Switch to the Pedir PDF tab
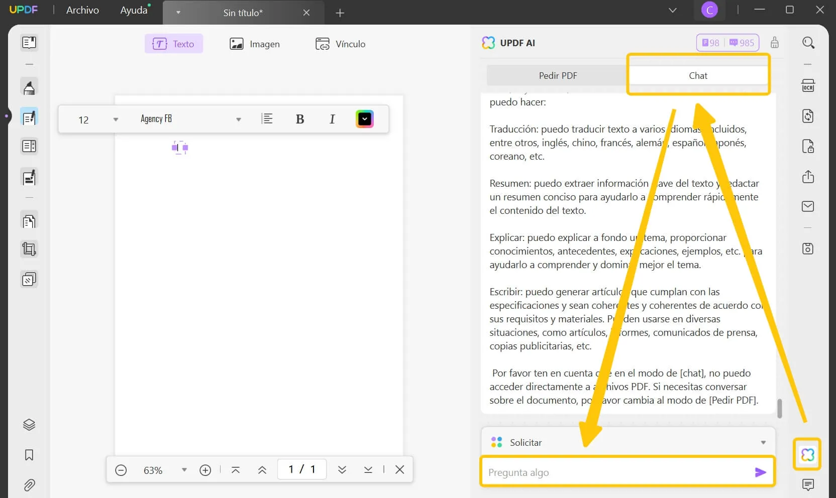Image resolution: width=836 pixels, height=498 pixels. click(558, 75)
